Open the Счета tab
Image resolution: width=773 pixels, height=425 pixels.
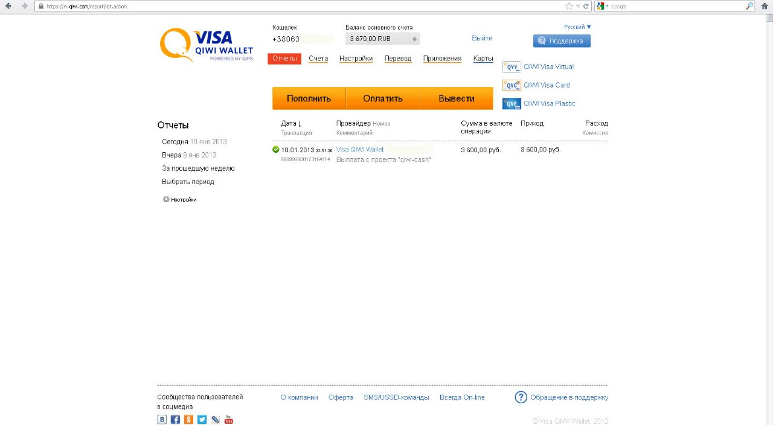[318, 59]
